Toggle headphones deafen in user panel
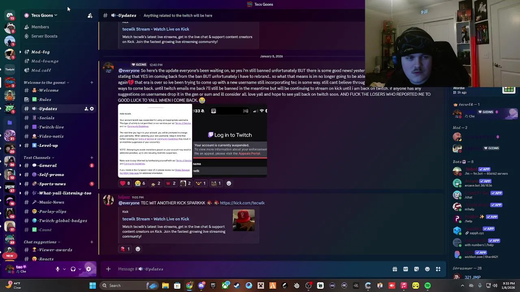The width and height of the screenshot is (520, 292). pos(73,269)
